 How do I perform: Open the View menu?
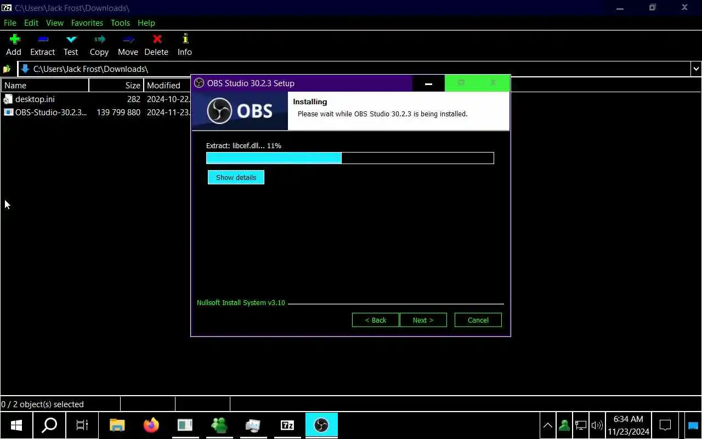55,23
